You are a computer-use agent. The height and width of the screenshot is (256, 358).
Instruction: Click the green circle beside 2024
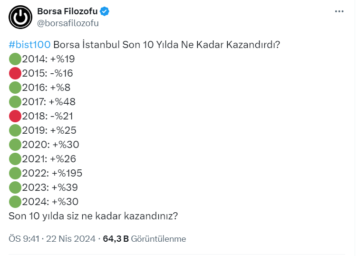pyautogui.click(x=15, y=202)
